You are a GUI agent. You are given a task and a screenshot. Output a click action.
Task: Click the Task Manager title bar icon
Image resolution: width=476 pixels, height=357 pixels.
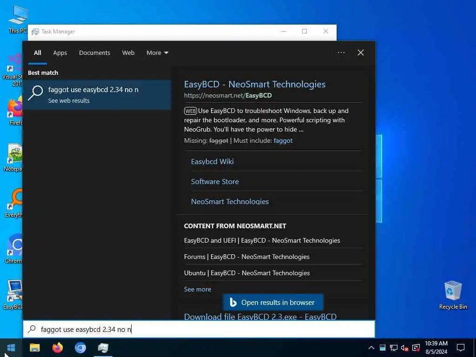pyautogui.click(x=35, y=32)
